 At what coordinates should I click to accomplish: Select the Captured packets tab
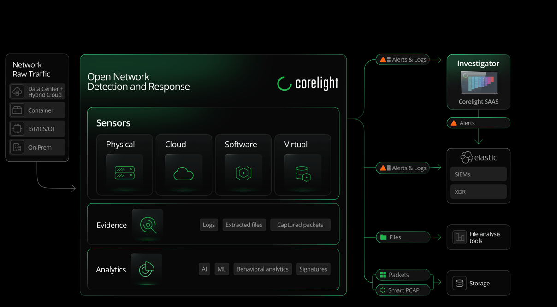[300, 225]
